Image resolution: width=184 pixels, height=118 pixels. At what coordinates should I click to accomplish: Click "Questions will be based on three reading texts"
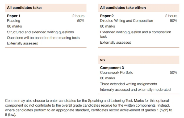coord(43,38)
